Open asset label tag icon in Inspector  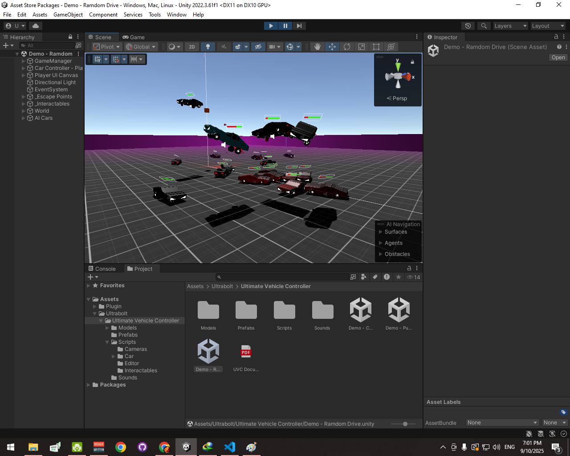click(563, 412)
